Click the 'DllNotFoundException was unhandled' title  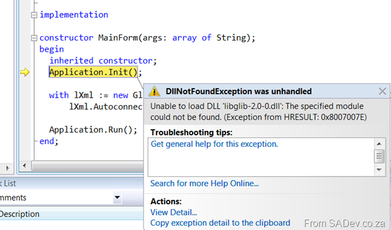click(x=239, y=91)
